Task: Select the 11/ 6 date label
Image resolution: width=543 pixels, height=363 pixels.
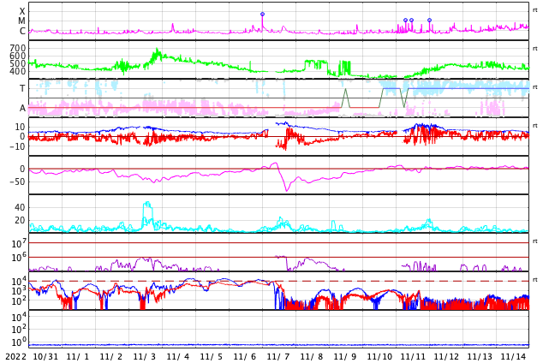Action: coord(245,357)
